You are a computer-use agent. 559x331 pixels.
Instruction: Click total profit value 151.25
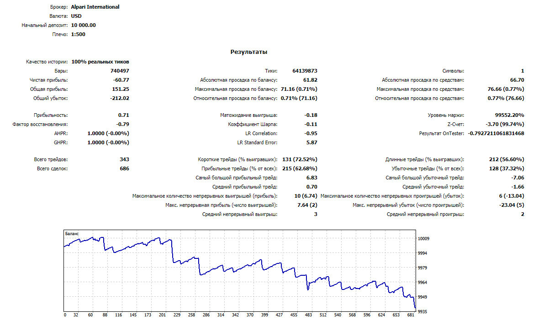click(121, 89)
